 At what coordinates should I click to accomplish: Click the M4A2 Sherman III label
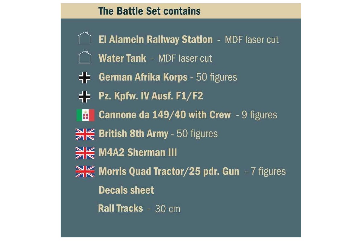click(138, 152)
